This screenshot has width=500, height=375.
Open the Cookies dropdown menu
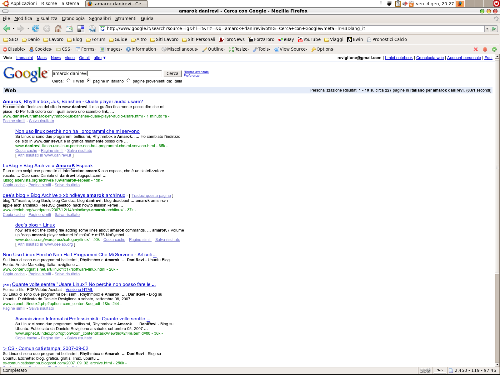click(41, 49)
